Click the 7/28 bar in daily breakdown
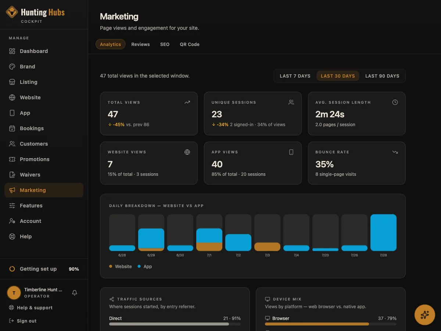The image size is (441, 331). [383, 232]
